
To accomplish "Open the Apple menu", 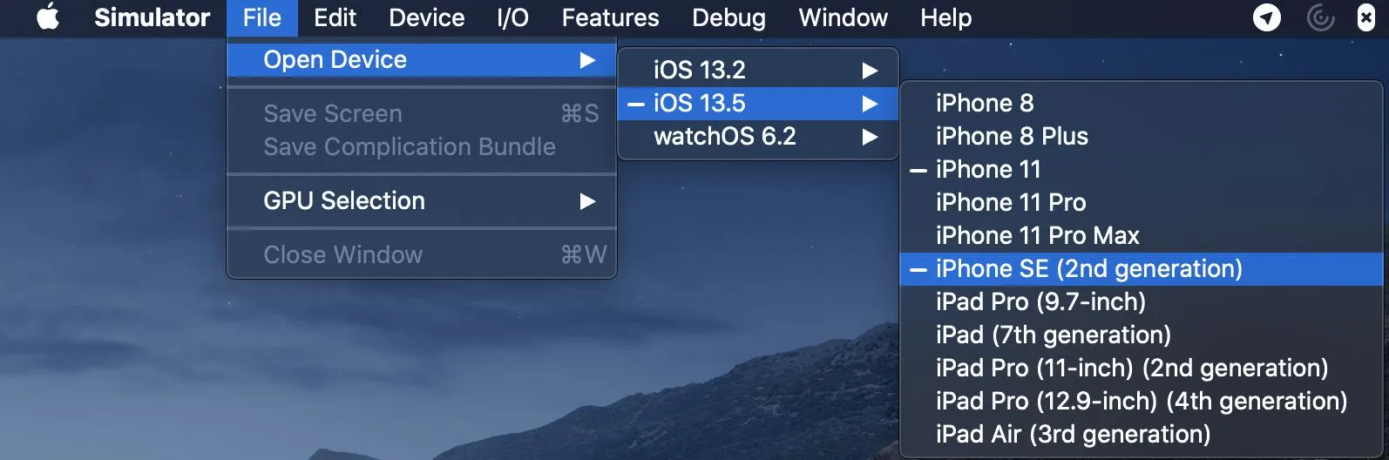I will point(48,17).
